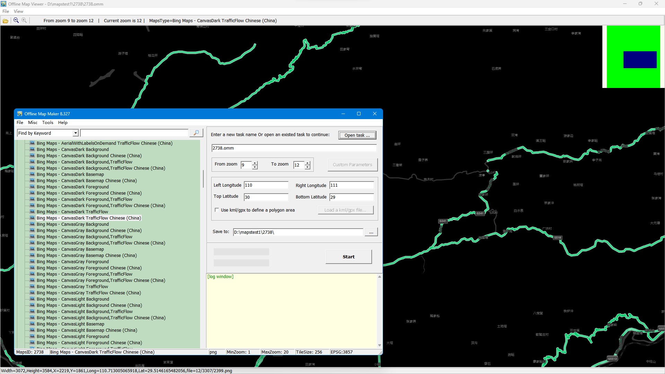The image size is (665, 374).
Task: Click icon beside CanvasGray Basemap row
Action: click(32, 249)
